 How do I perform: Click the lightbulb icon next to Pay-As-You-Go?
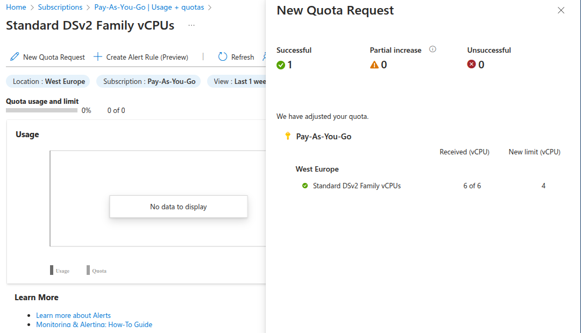pos(288,136)
